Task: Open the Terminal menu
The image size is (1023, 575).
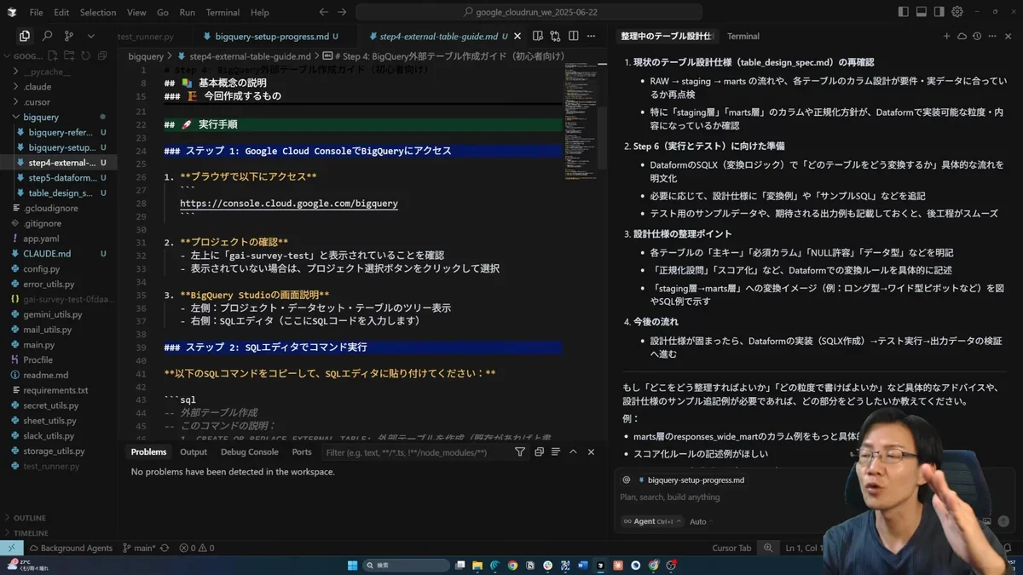Action: [223, 13]
